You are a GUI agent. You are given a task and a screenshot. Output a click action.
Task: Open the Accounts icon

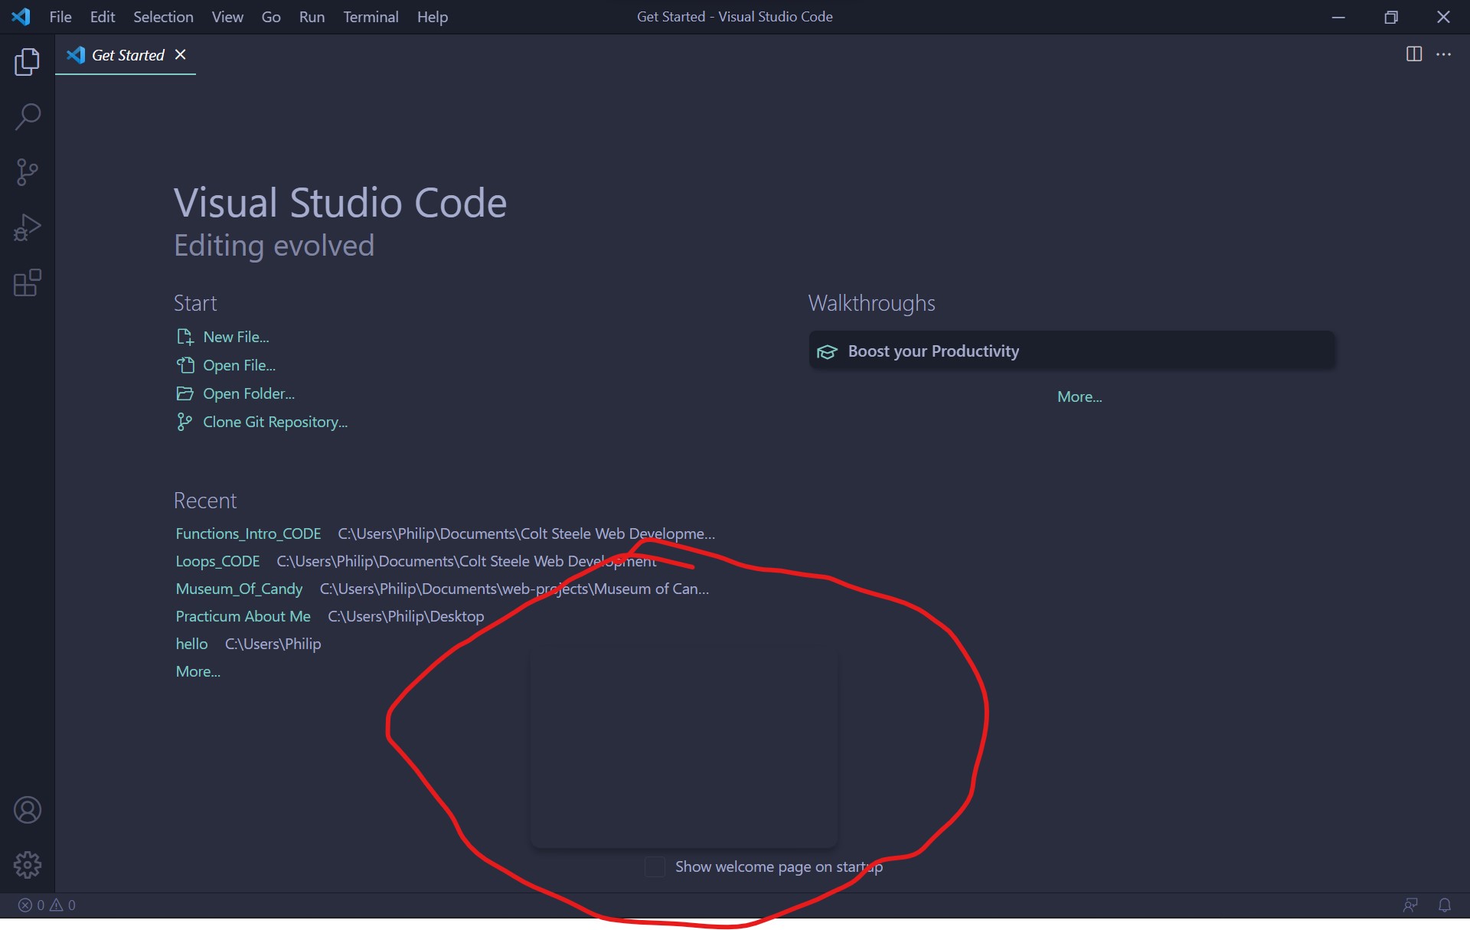coord(28,810)
